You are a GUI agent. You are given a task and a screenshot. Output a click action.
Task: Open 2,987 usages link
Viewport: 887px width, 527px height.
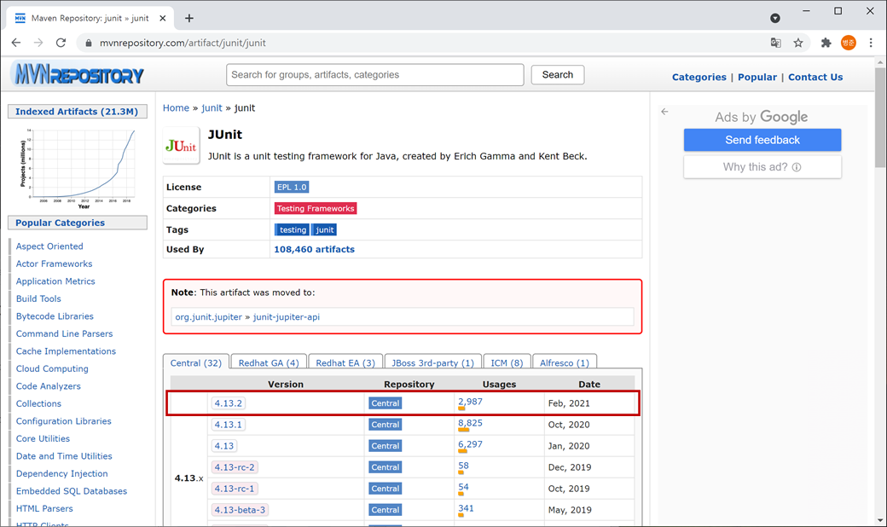tap(470, 402)
